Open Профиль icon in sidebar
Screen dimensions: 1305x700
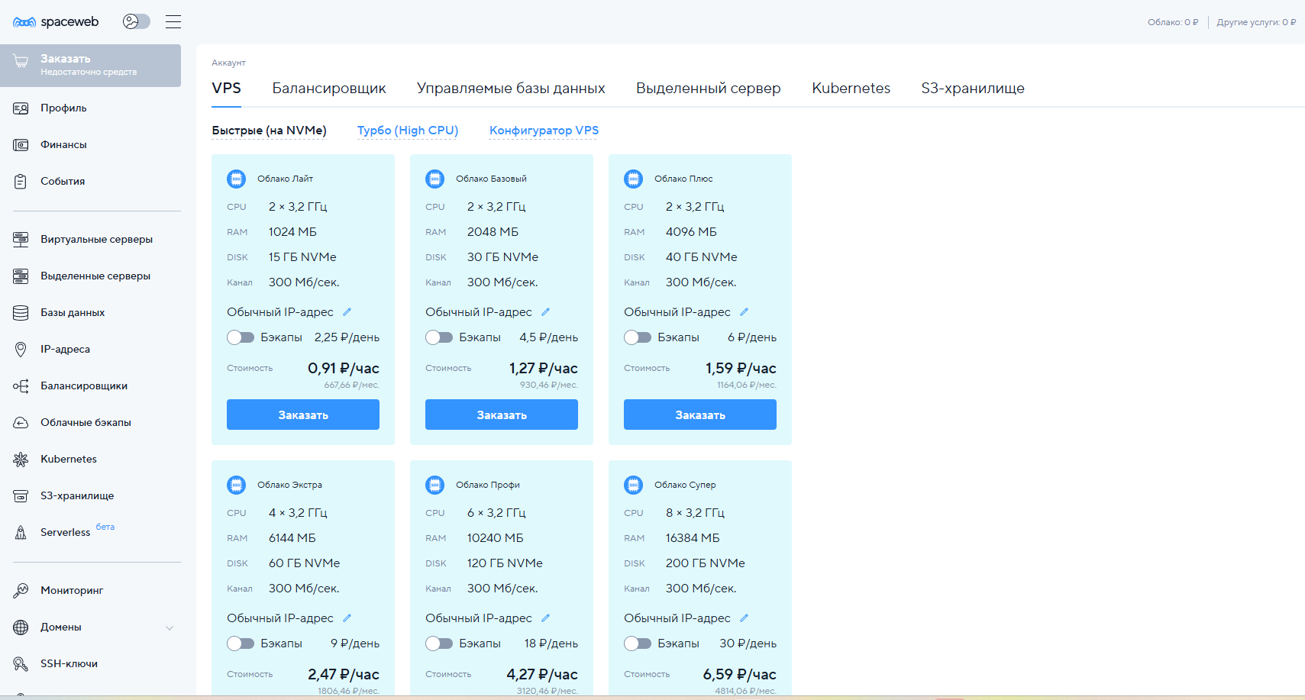[x=21, y=108]
